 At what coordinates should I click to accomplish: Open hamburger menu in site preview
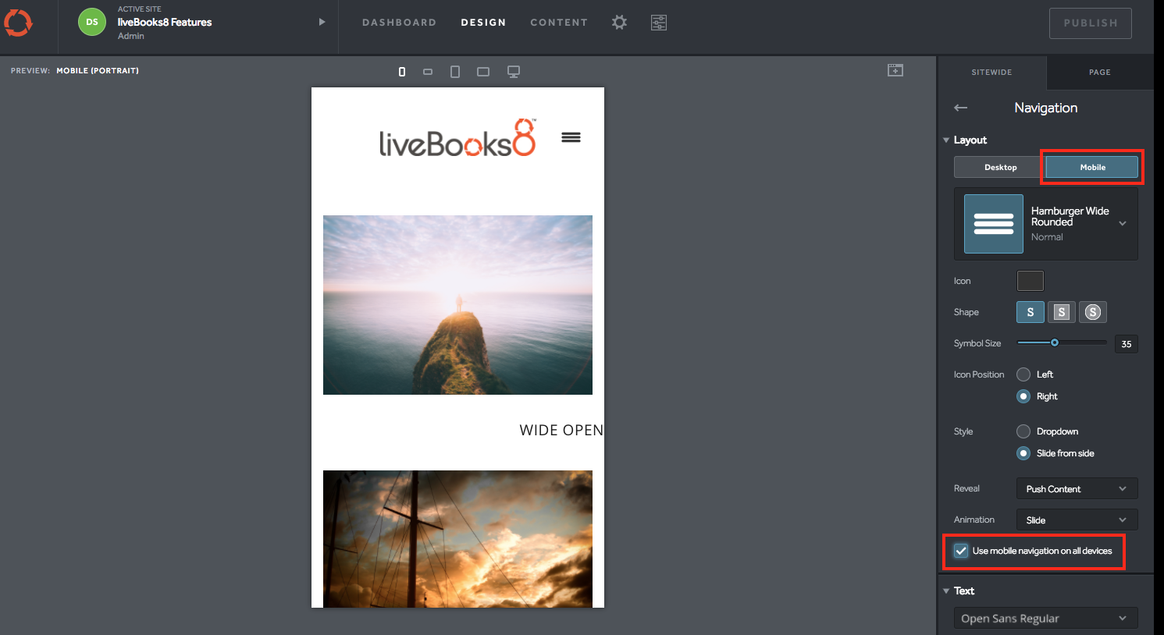tap(571, 137)
